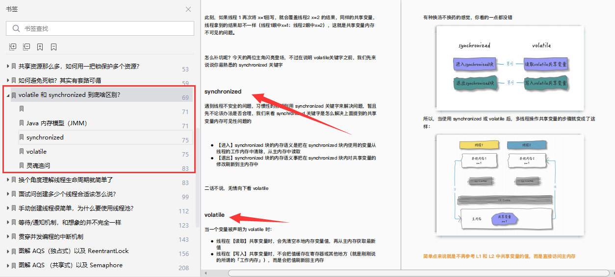
Task: Open the Java 内存模型（JMM） bookmark
Action: click(x=56, y=123)
